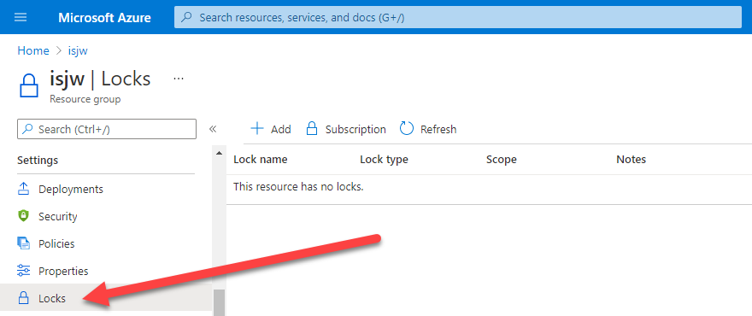Screen dimensions: 752x316
Task: Sort by Lock name column
Action: (x=261, y=159)
